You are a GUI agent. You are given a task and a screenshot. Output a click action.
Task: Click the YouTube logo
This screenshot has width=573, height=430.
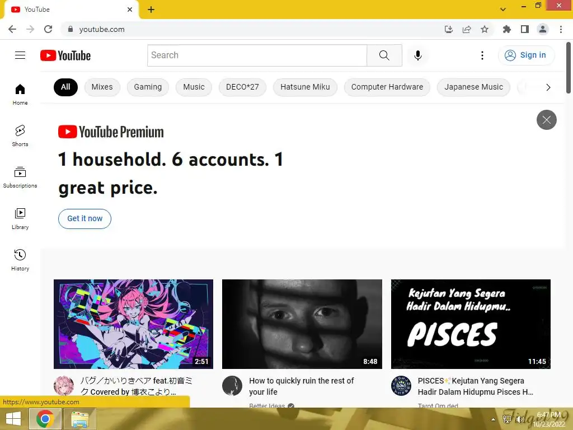pos(65,55)
